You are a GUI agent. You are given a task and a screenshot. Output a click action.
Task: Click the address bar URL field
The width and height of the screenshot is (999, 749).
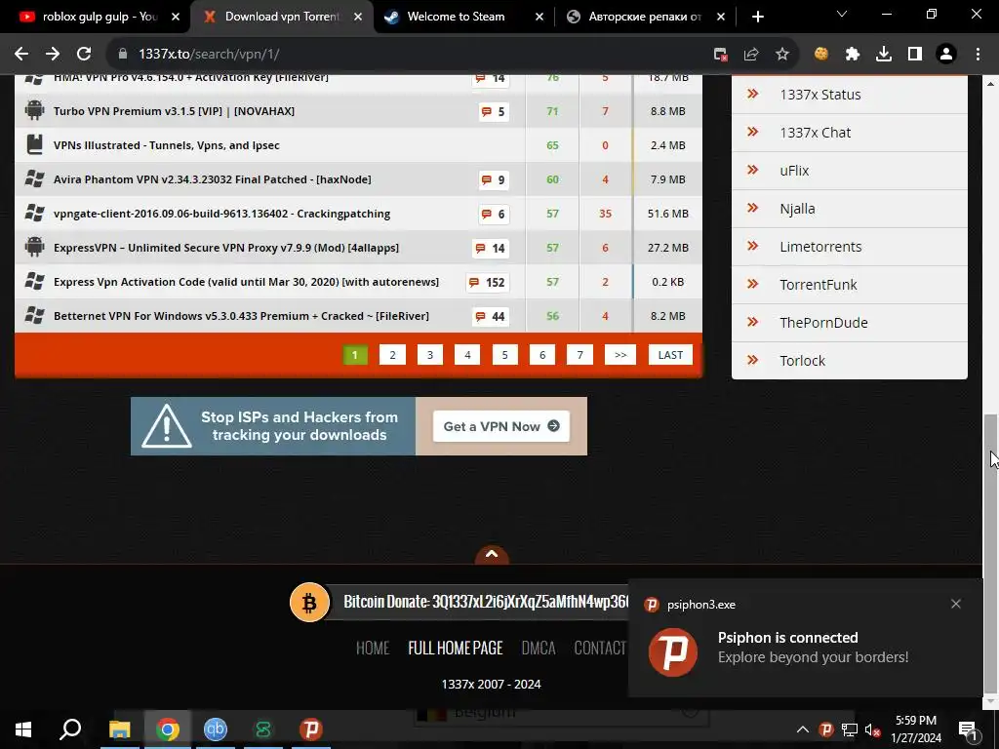point(408,55)
